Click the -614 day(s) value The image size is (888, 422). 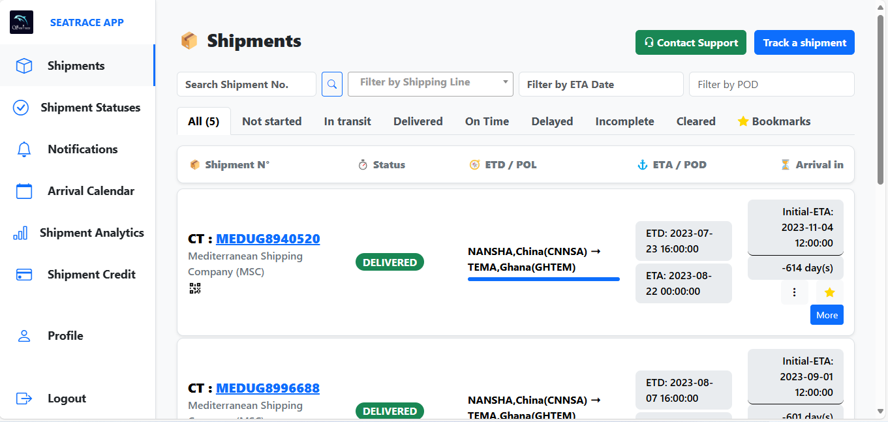click(795, 268)
